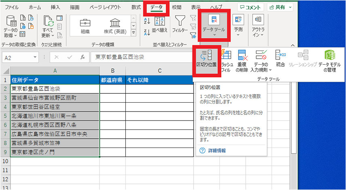Click the confirm checkmark in formula bar
Viewport: 346px width, 190px height.
click(x=70, y=57)
